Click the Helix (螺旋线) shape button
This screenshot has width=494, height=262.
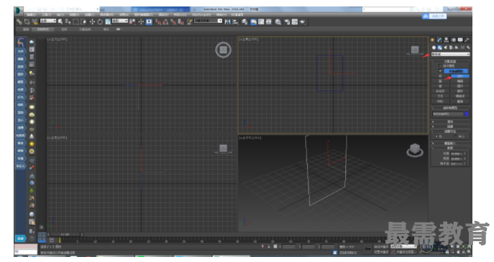(x=460, y=96)
